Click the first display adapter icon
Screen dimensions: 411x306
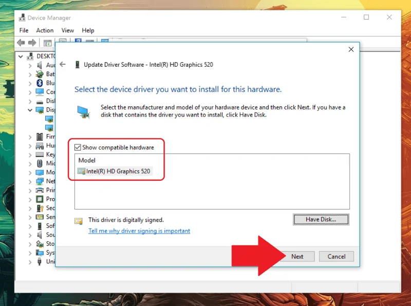pyautogui.click(x=49, y=119)
